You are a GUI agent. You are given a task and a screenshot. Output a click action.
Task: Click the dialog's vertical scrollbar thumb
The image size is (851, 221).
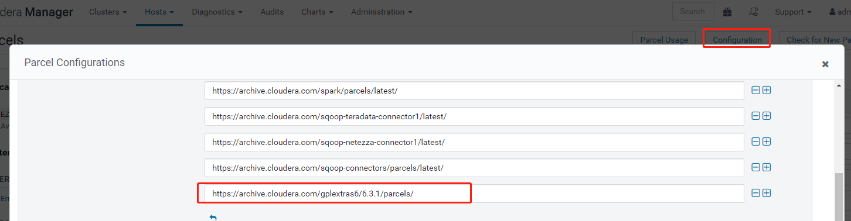click(839, 196)
